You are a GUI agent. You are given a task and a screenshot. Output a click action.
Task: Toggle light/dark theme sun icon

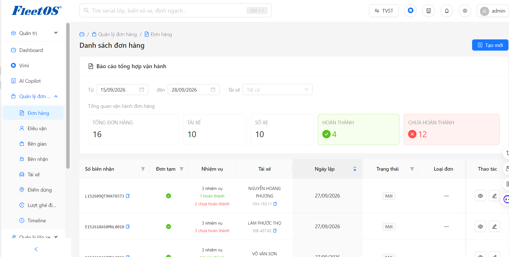pos(465,11)
